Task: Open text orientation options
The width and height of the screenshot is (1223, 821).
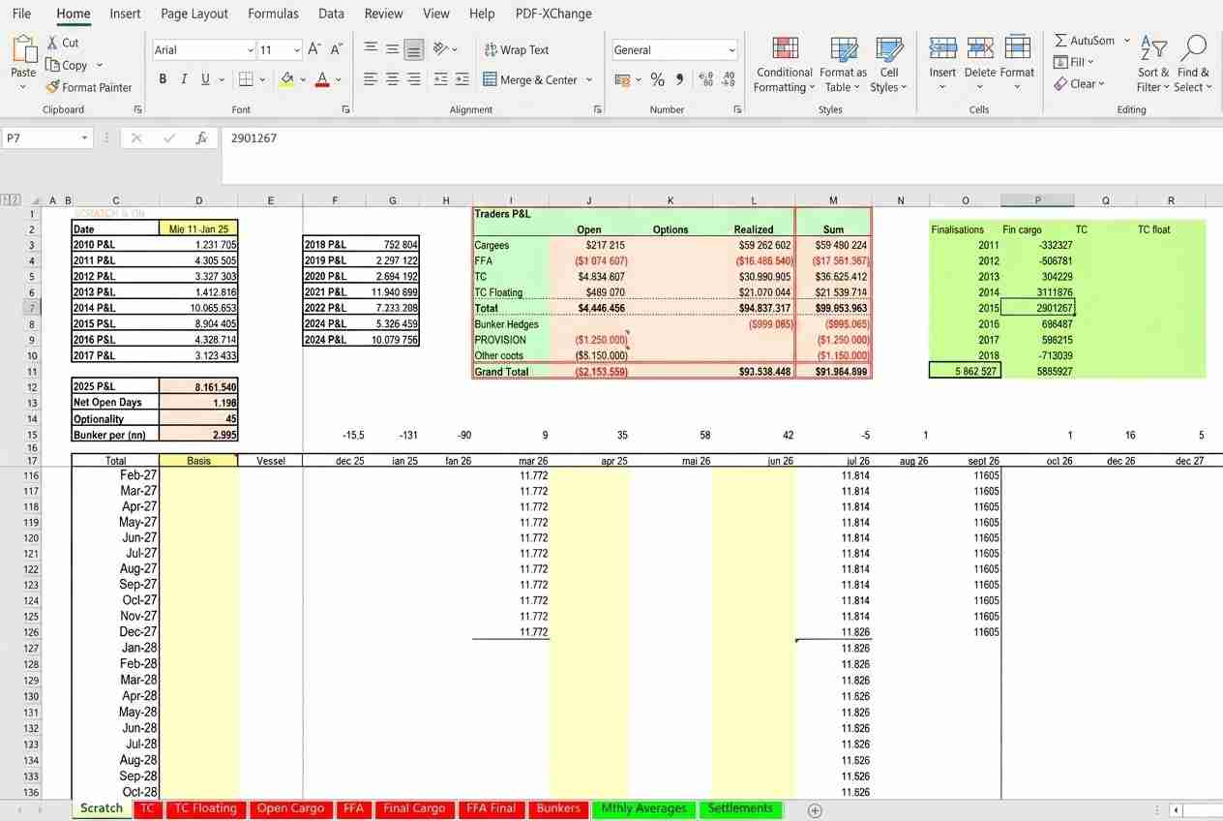Action: click(x=445, y=48)
